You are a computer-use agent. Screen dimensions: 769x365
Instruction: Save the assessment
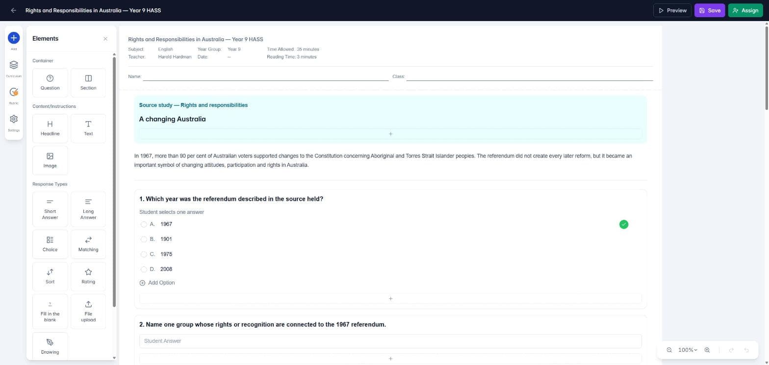coord(710,10)
